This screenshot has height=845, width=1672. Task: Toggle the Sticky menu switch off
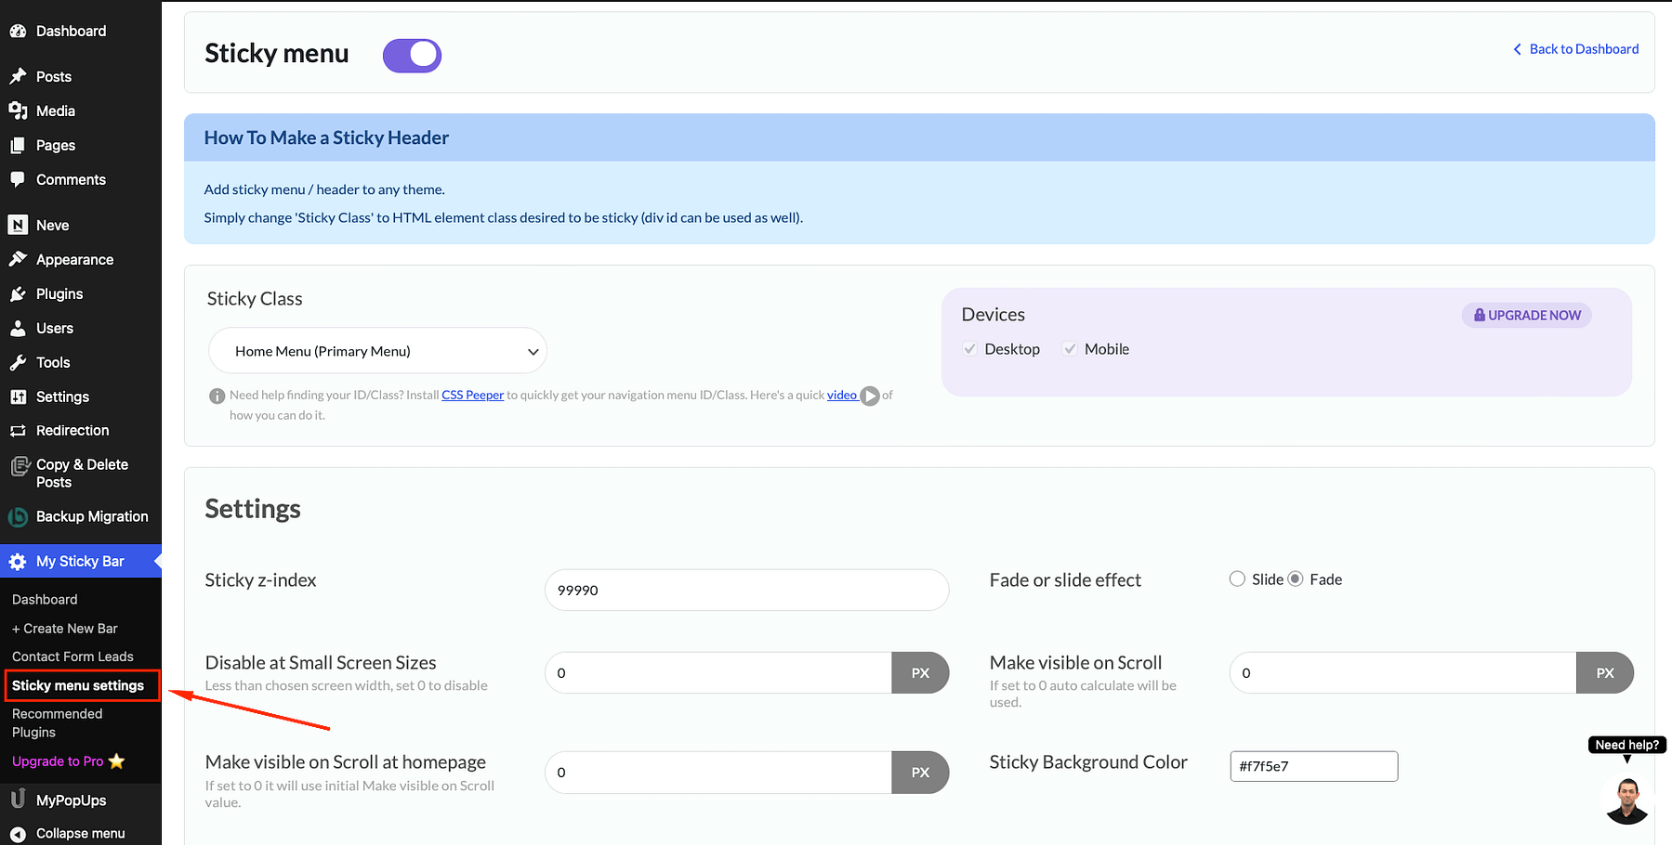click(412, 55)
